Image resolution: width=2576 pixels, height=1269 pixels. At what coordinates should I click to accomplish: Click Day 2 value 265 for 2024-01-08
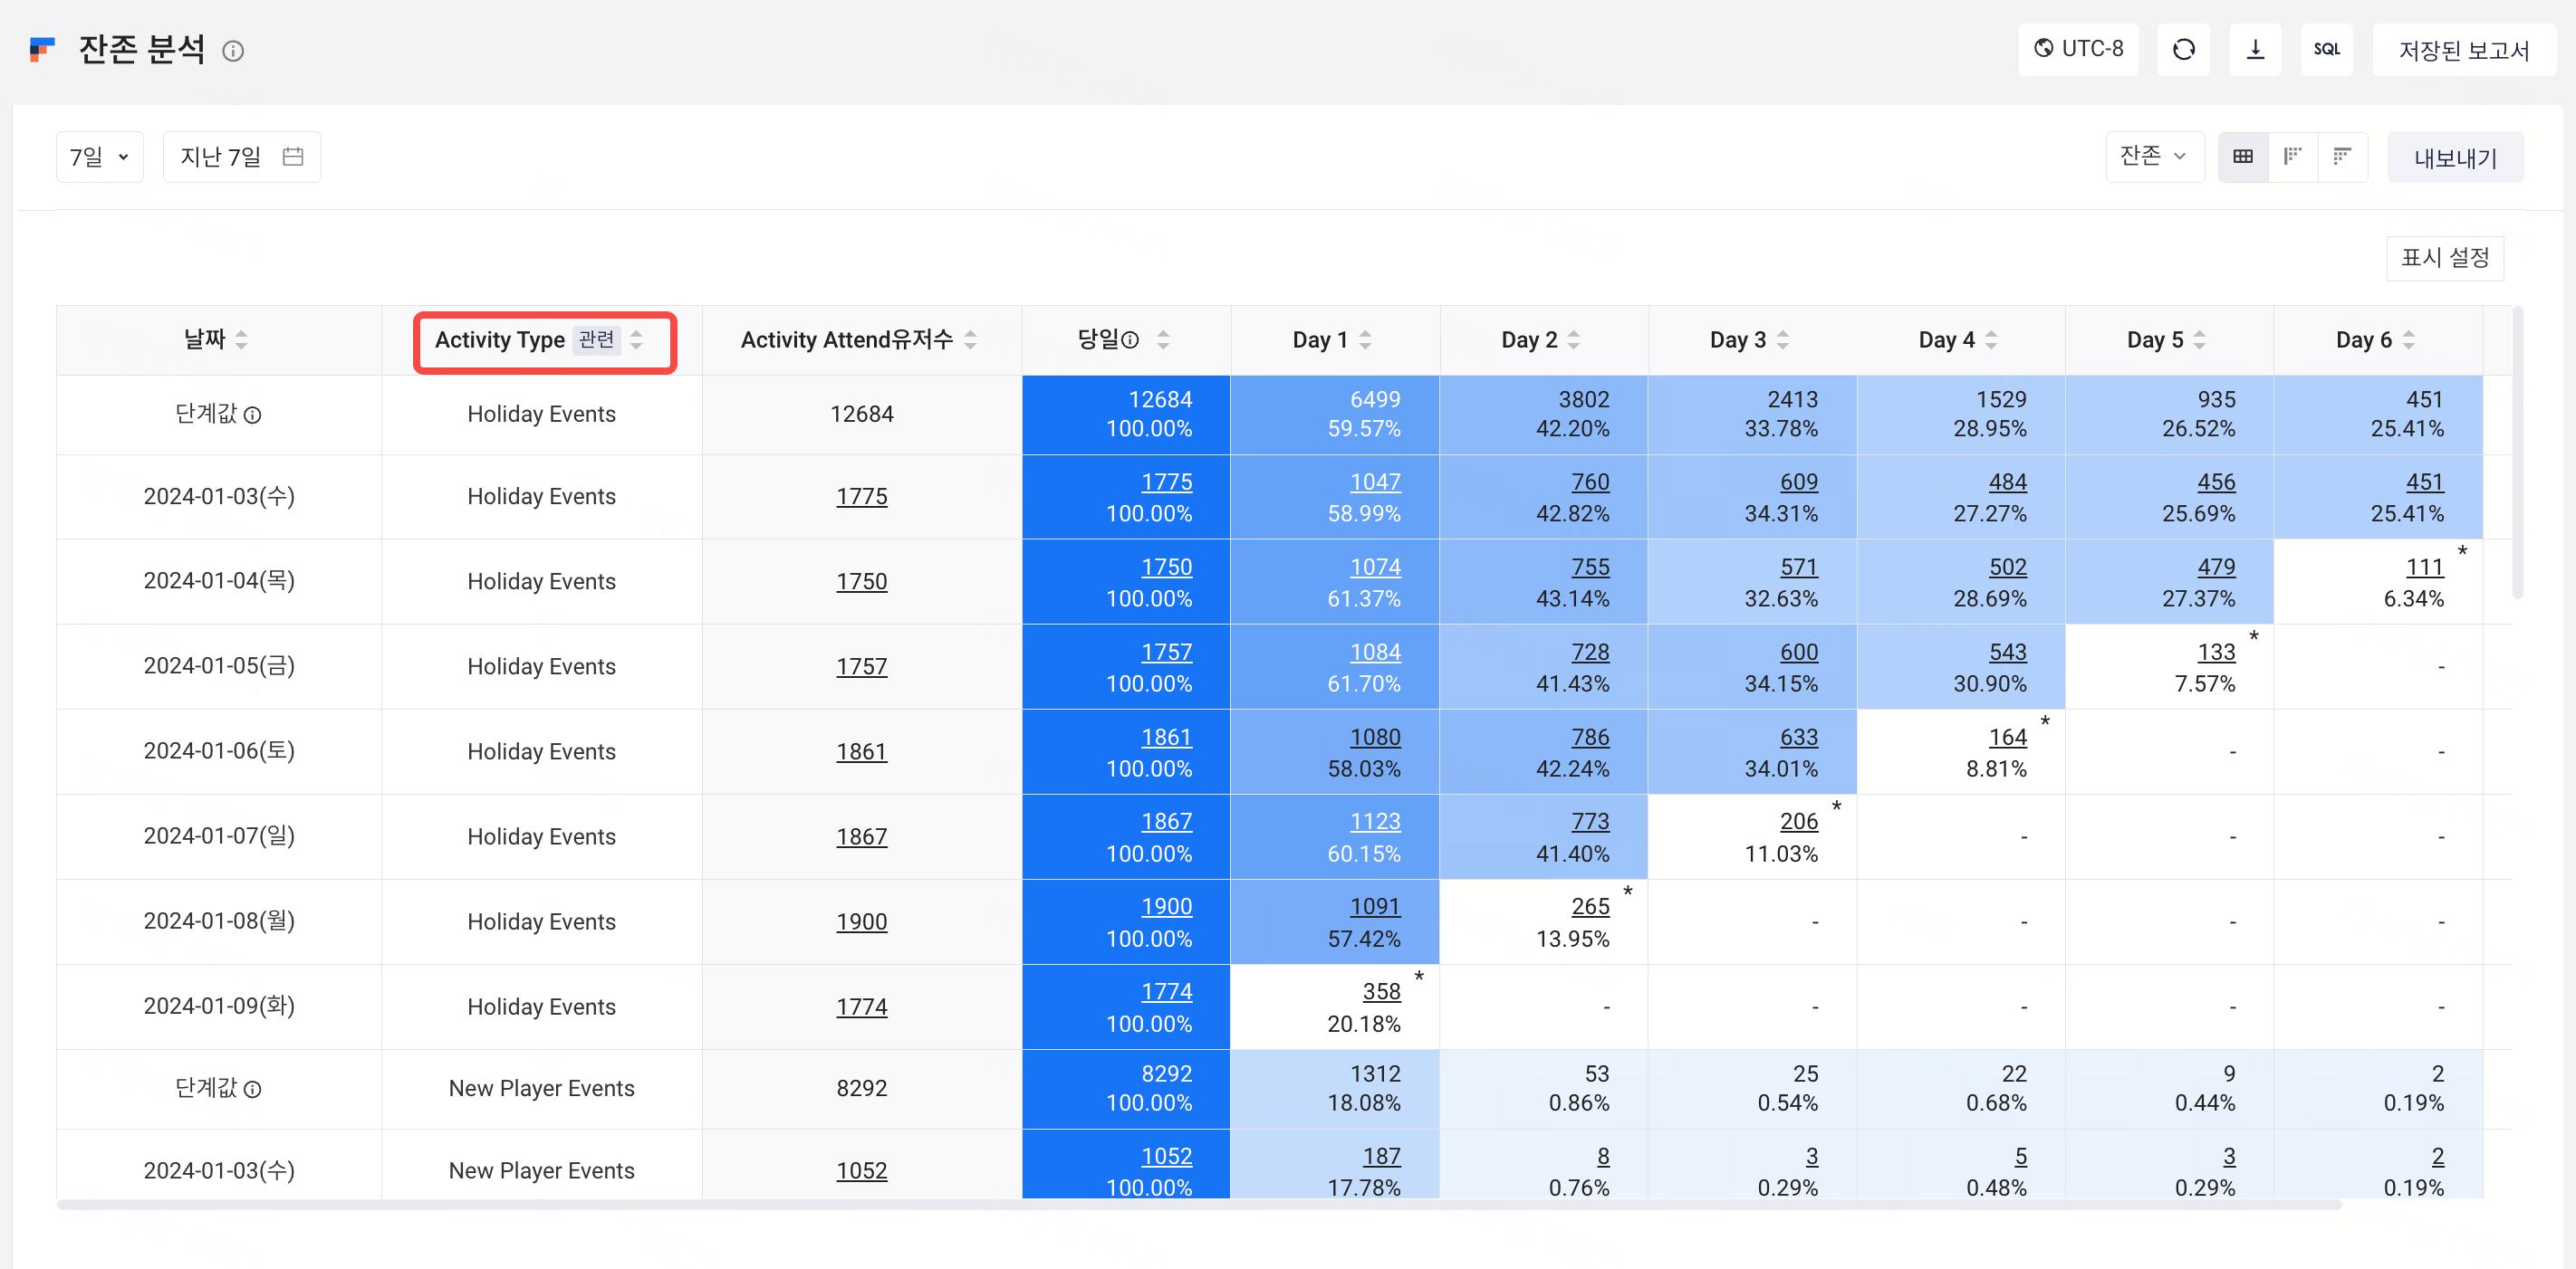click(1590, 906)
